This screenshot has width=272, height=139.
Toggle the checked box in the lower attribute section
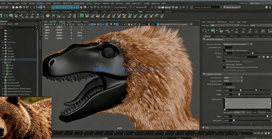coord(224,87)
